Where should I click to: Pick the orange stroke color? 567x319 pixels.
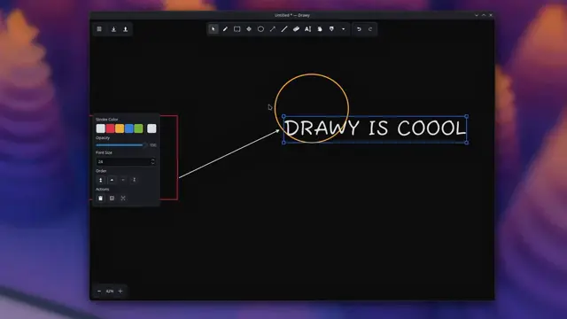pos(120,128)
